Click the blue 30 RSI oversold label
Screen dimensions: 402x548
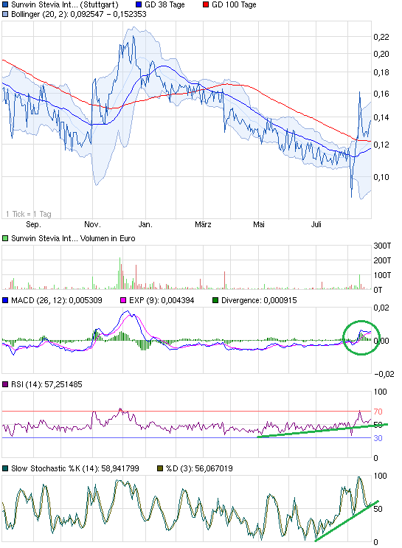tap(378, 438)
